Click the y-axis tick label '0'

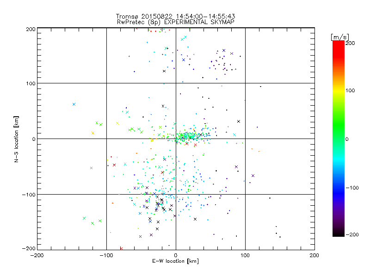coord(34,139)
